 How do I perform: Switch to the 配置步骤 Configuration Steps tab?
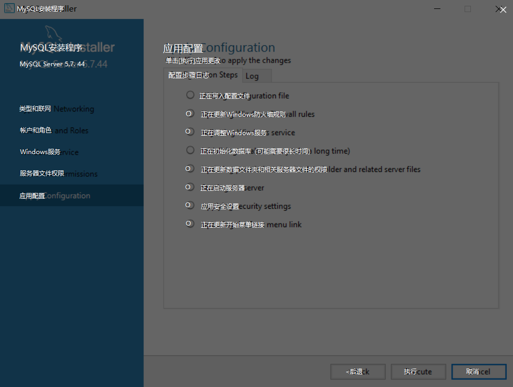pyautogui.click(x=203, y=75)
